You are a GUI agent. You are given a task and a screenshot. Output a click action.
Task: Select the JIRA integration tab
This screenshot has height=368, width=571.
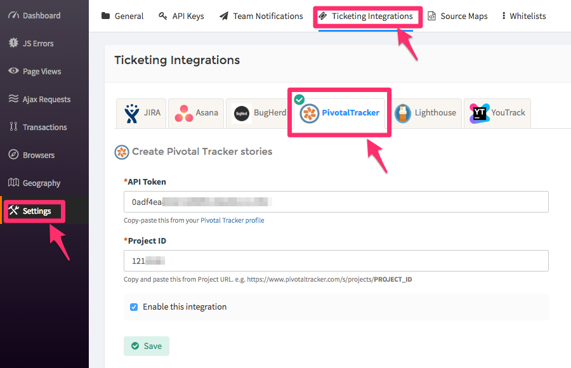[x=141, y=114]
